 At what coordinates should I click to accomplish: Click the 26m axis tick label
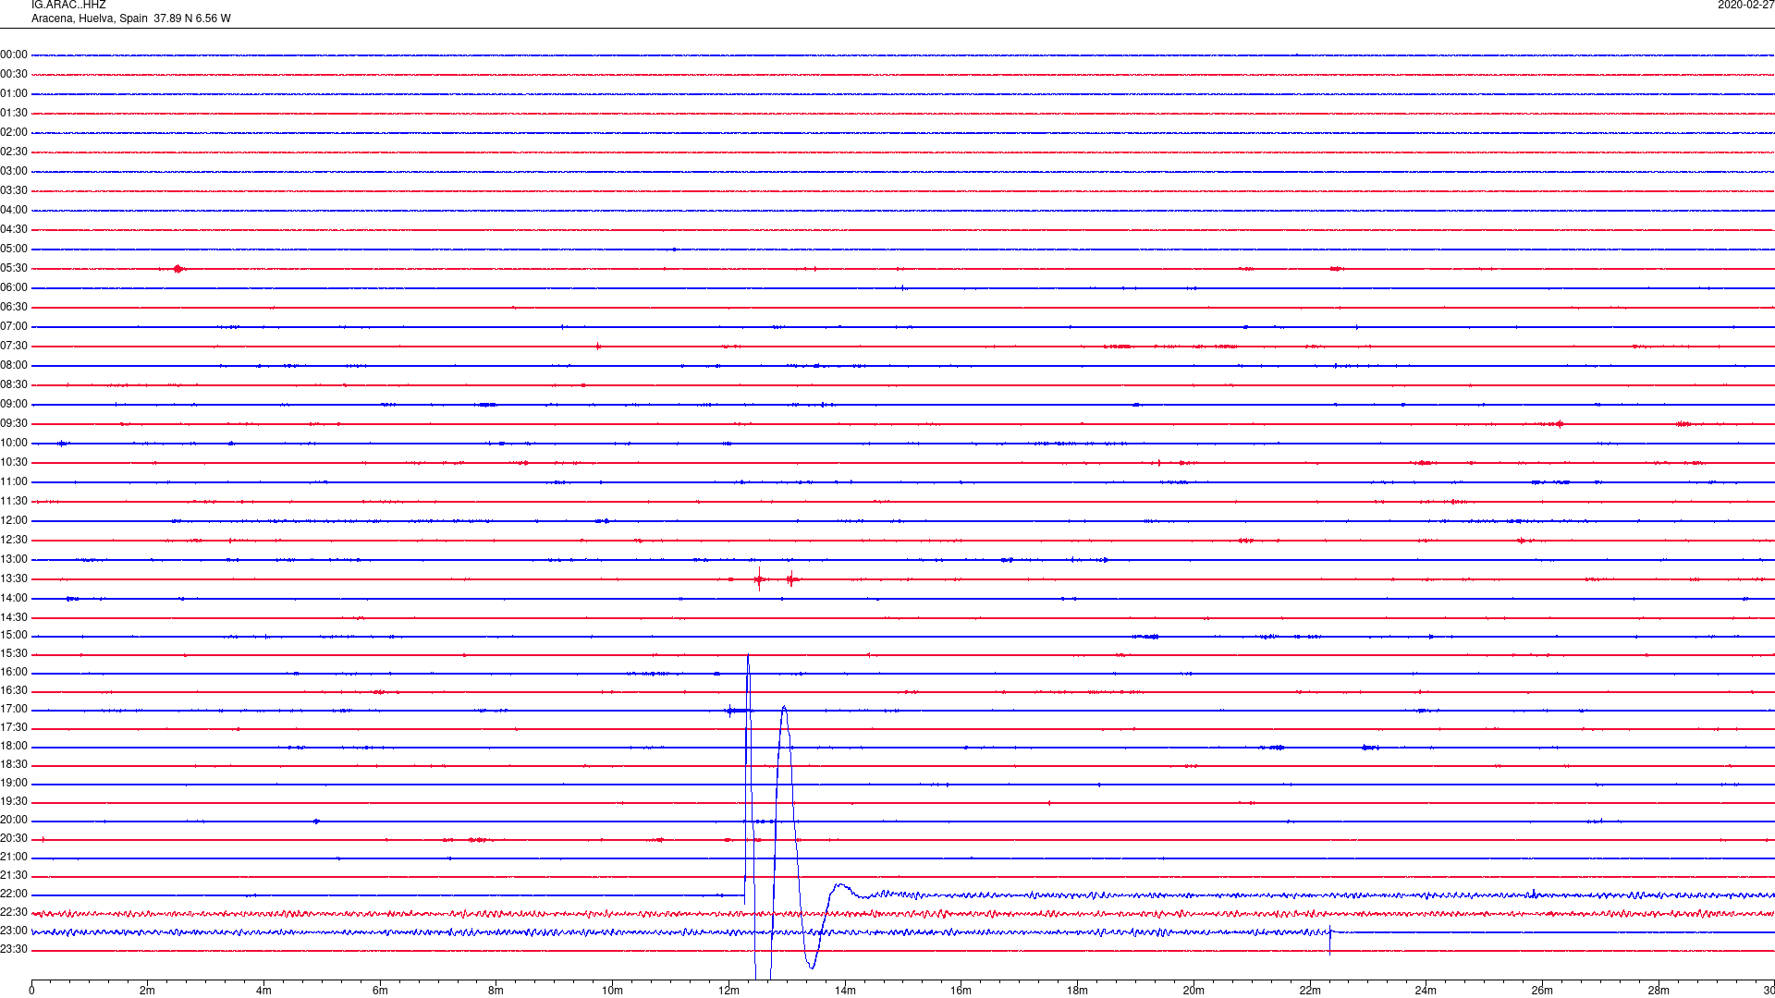coord(1542,991)
